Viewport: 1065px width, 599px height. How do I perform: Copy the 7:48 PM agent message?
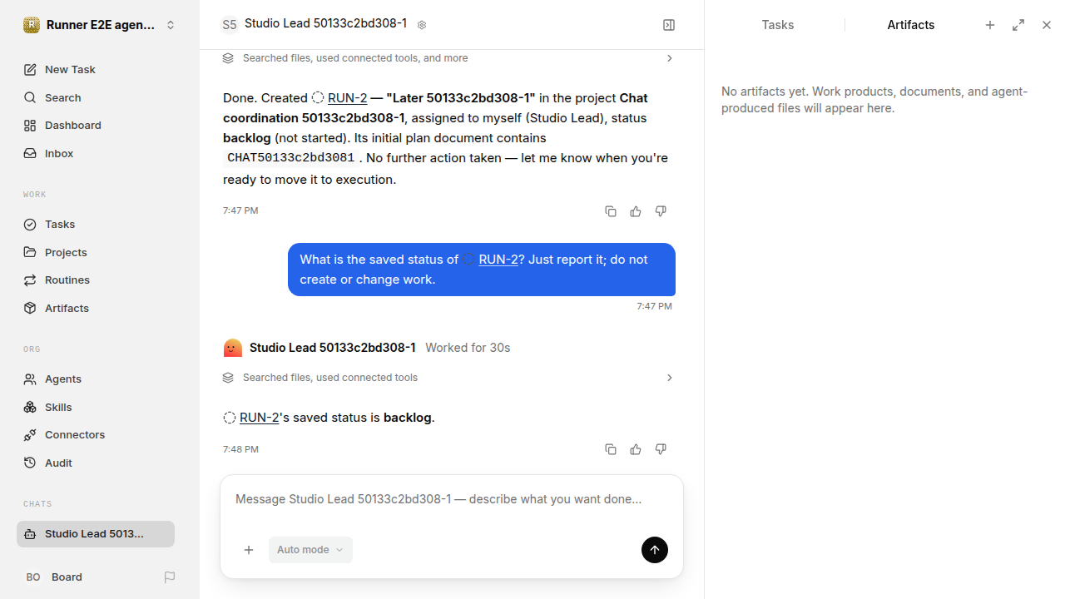tap(611, 449)
